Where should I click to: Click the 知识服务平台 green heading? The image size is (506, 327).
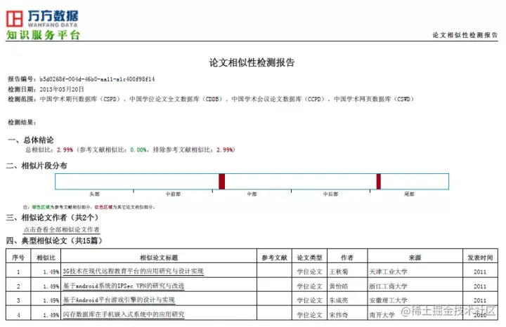tap(43, 35)
